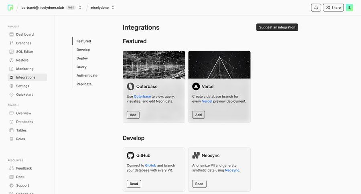Add the Vercel integration
This screenshot has width=361, height=194.
(x=199, y=115)
